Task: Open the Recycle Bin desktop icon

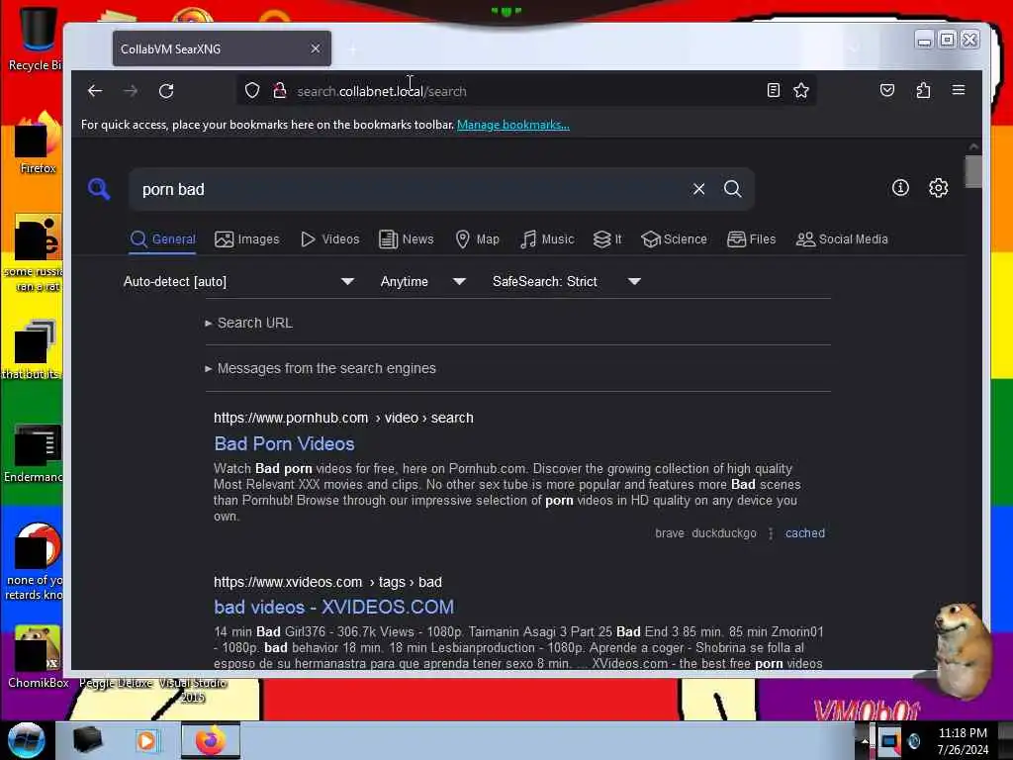Action: coord(36,39)
